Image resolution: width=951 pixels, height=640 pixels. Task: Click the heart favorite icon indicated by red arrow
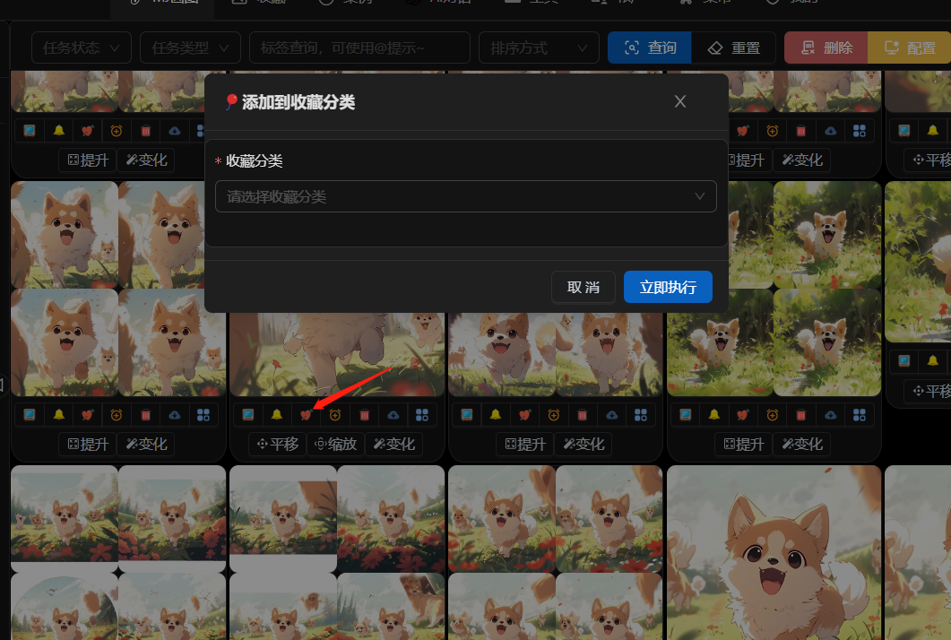tap(306, 415)
